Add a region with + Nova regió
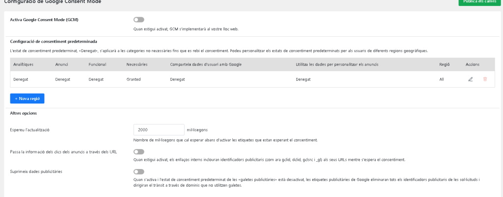The image size is (503, 197). [28, 98]
